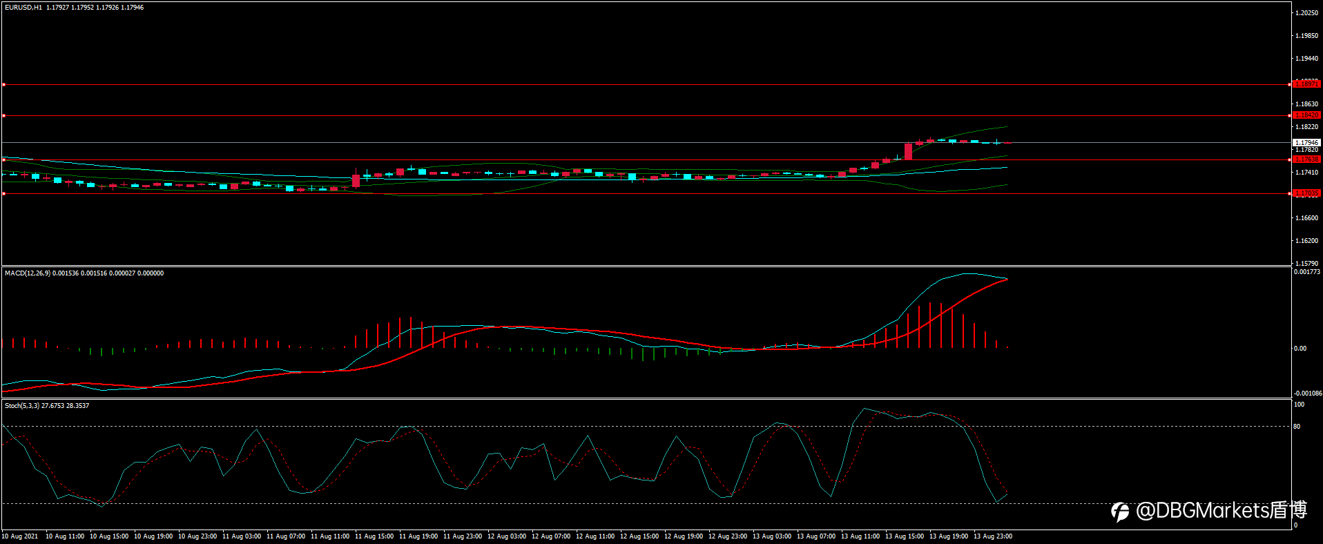Screen dimensions: 1323x544
Task: Click the 1.18420 red price level tag
Action: (x=1306, y=115)
